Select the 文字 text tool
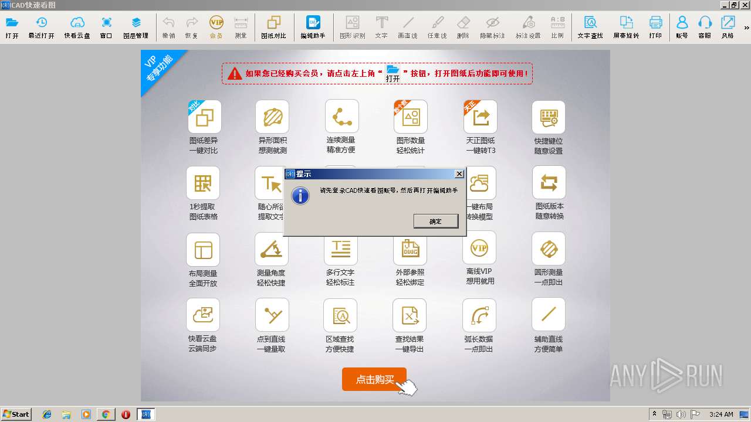The height and width of the screenshot is (422, 751). coord(381,27)
